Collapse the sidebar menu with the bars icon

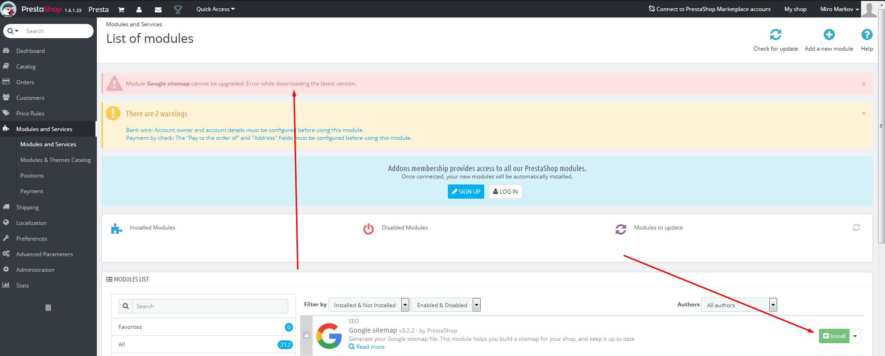point(48,308)
